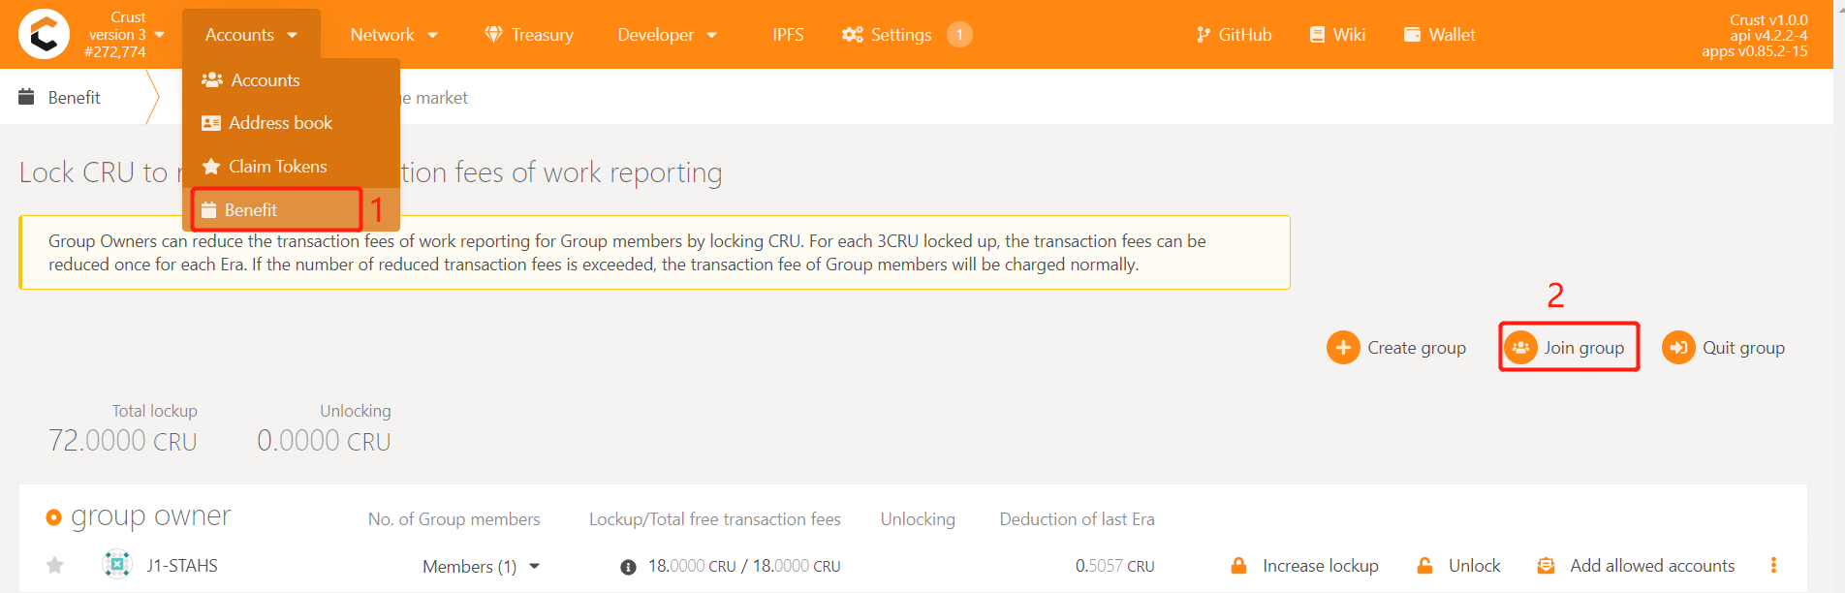Screen dimensions: 1845x593
Task: Click the Claim Tokens star icon
Action: (210, 167)
